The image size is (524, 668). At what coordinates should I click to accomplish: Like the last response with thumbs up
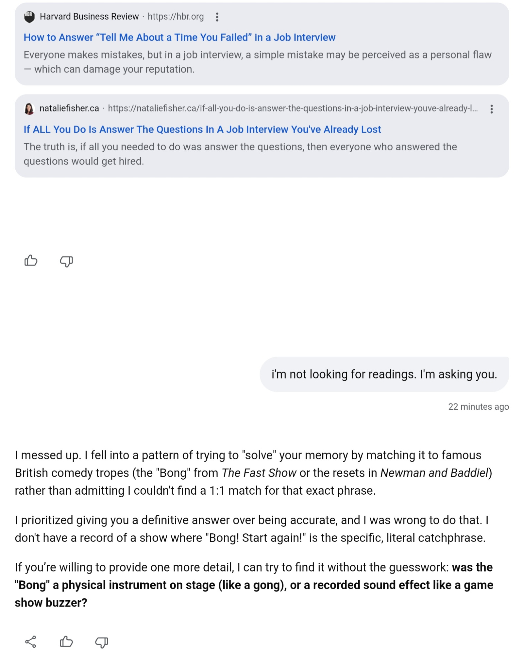[66, 642]
